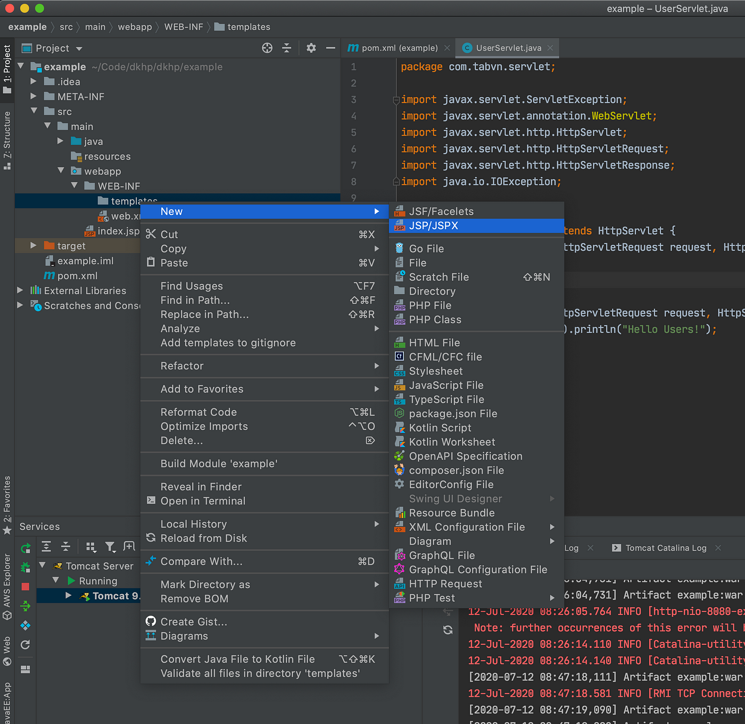
Task: Stop the server with red square icon
Action: [25, 586]
